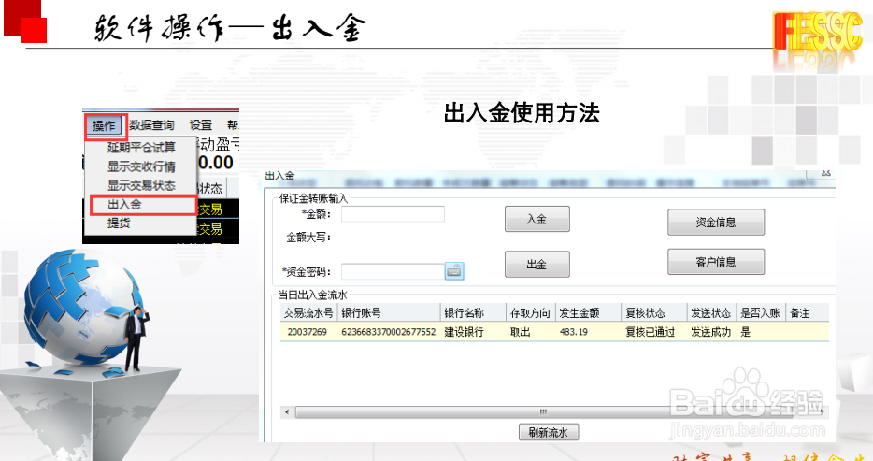Click the 资金密码 input field

[394, 272]
